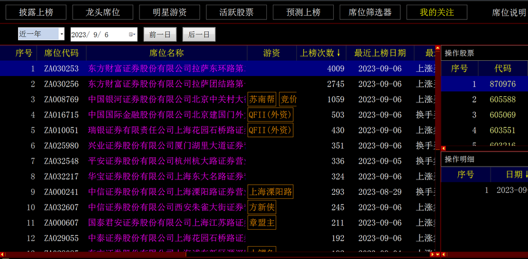Select seat code ZA032548
528x259 pixels.
[61, 161]
